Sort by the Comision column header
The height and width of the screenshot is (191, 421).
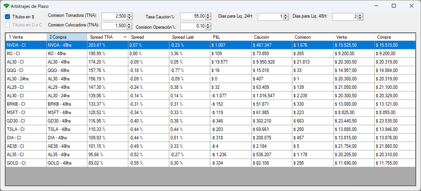point(313,37)
